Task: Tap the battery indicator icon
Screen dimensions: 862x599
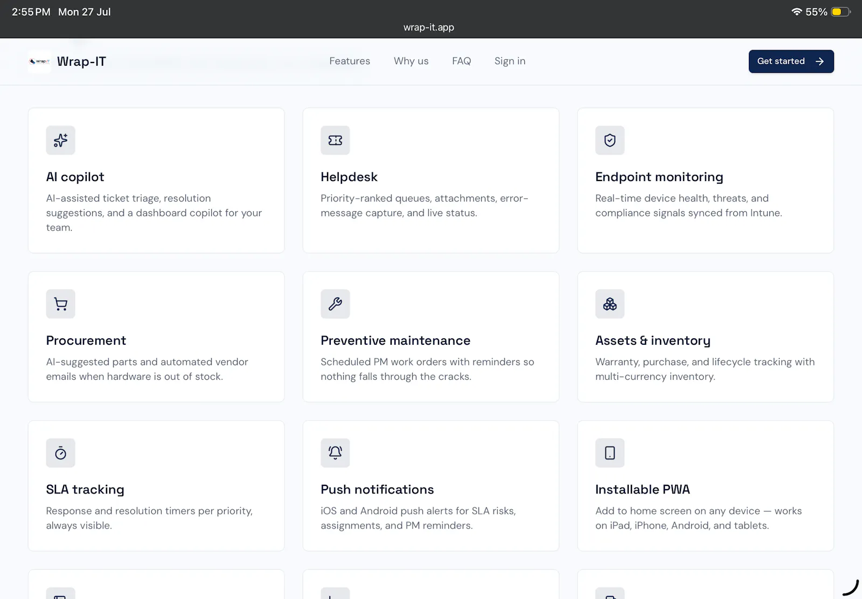Action: point(840,12)
